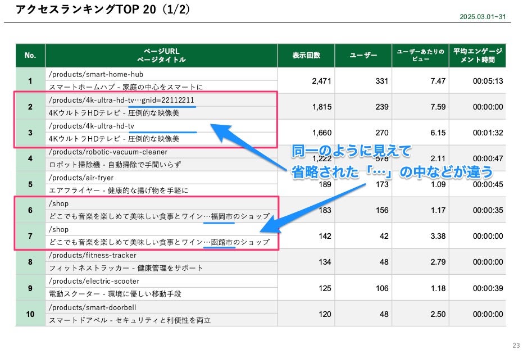523x354 pixels.
Task: Select the No. column header
Action: (30, 56)
